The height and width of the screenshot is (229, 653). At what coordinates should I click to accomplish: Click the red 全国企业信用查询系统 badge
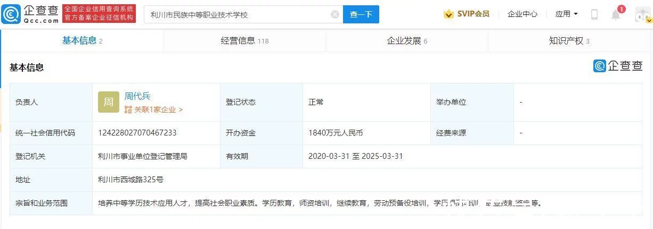[99, 14]
